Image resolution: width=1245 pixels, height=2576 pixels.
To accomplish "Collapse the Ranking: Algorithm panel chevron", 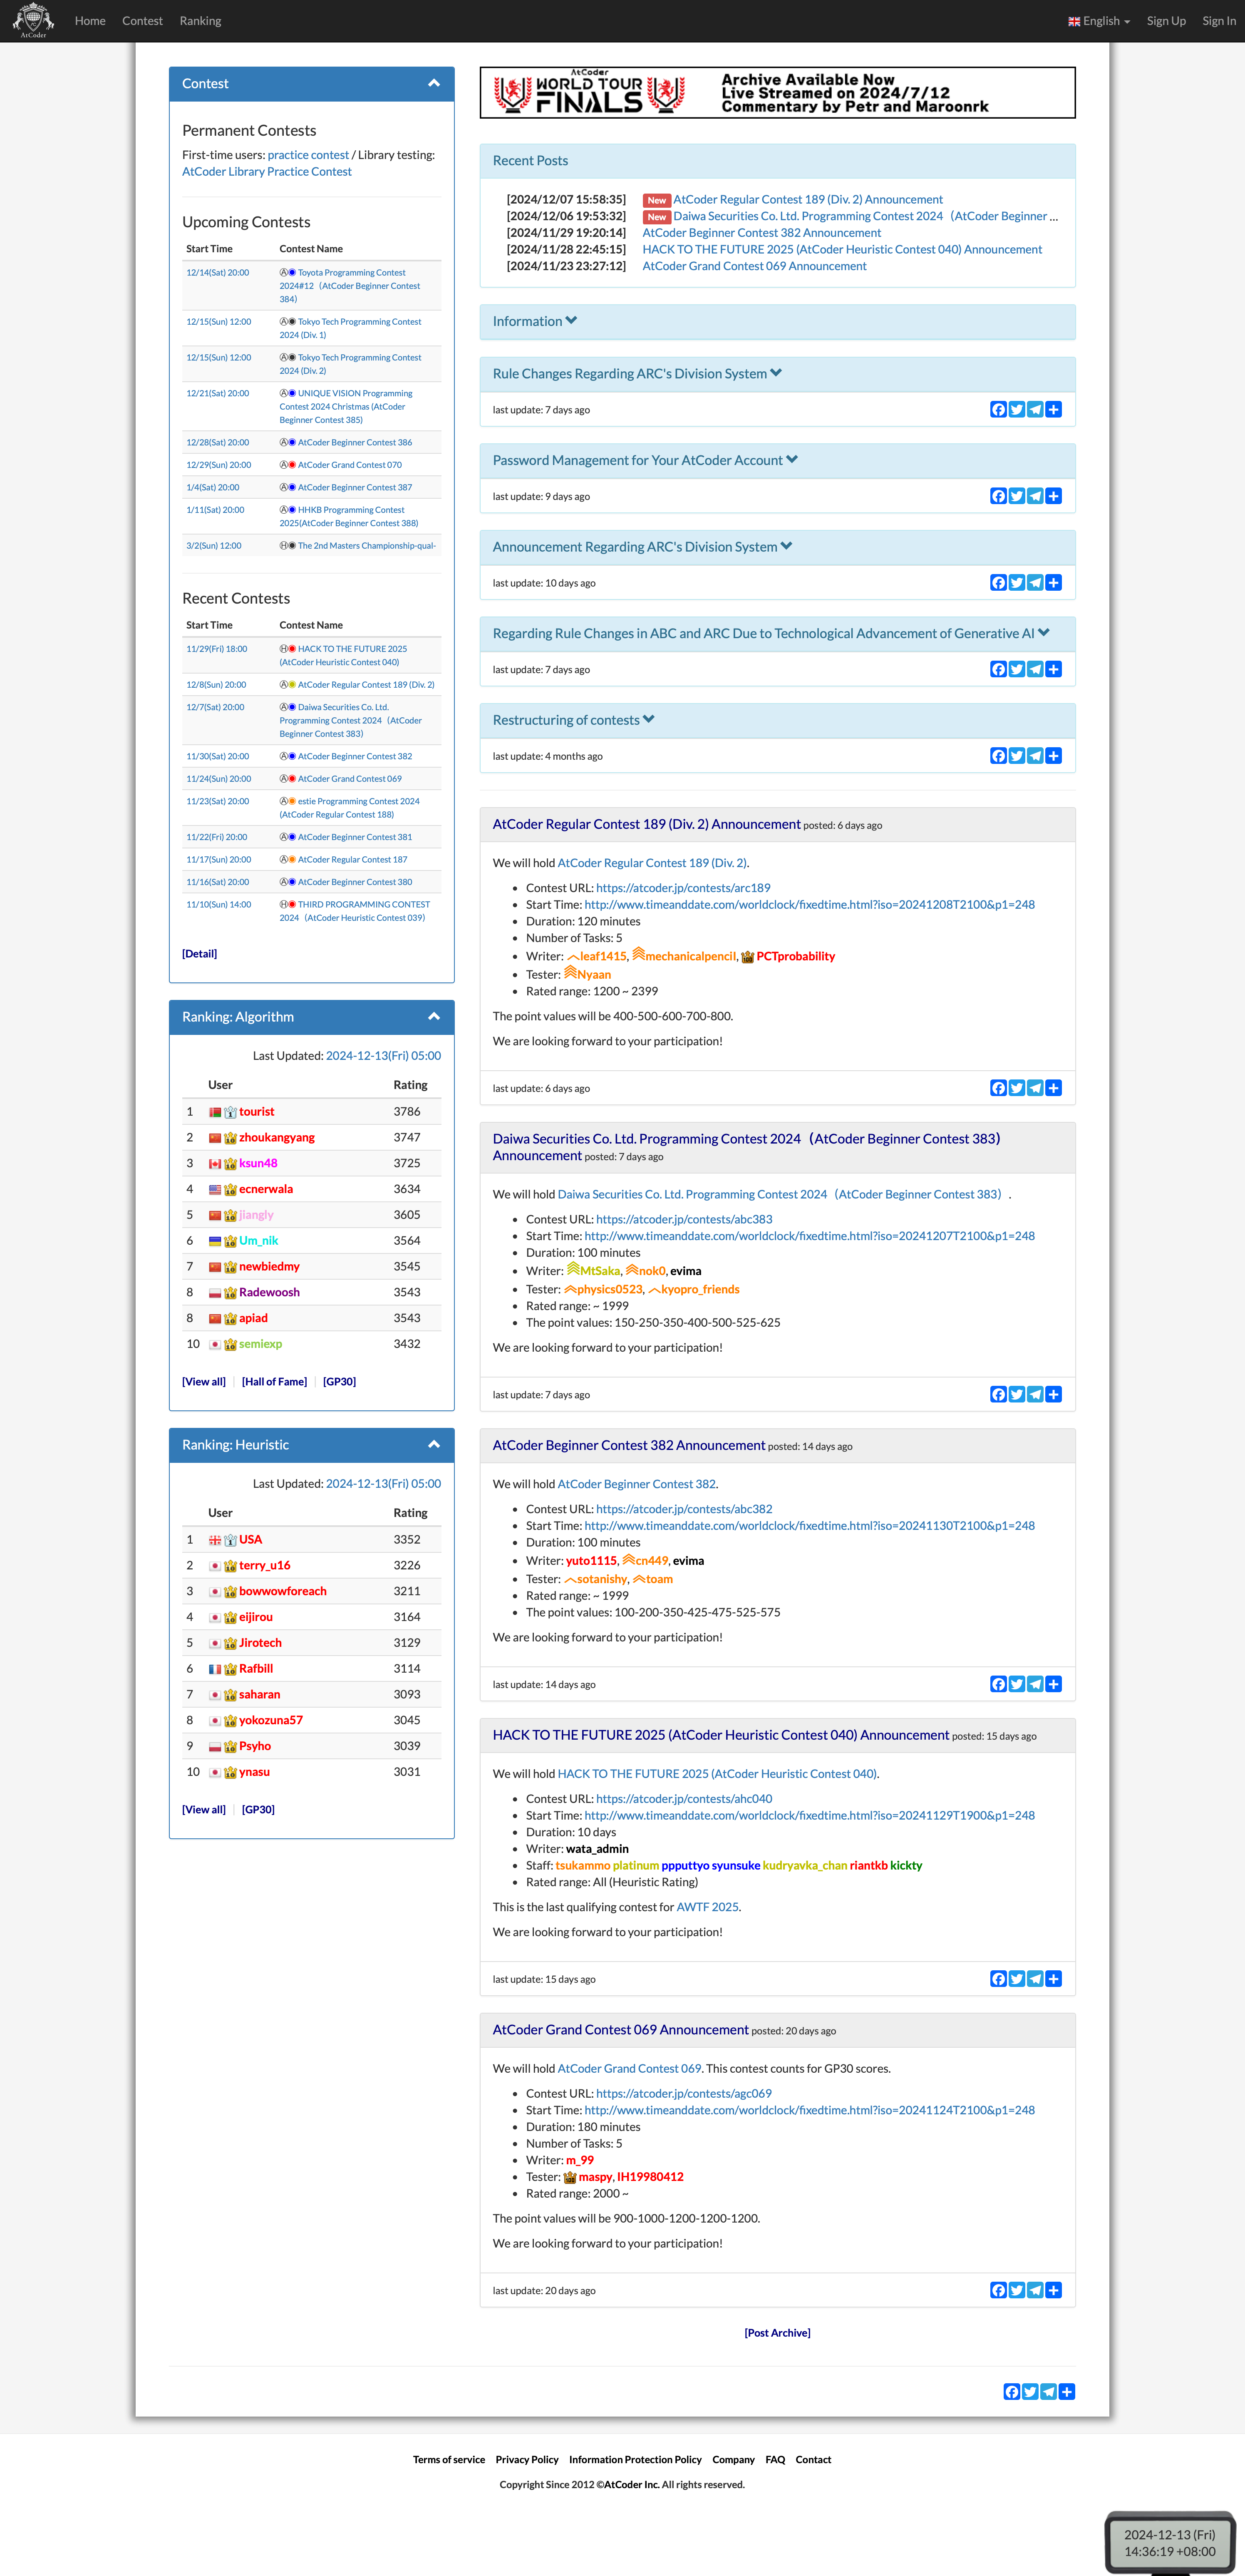I will tap(434, 1017).
